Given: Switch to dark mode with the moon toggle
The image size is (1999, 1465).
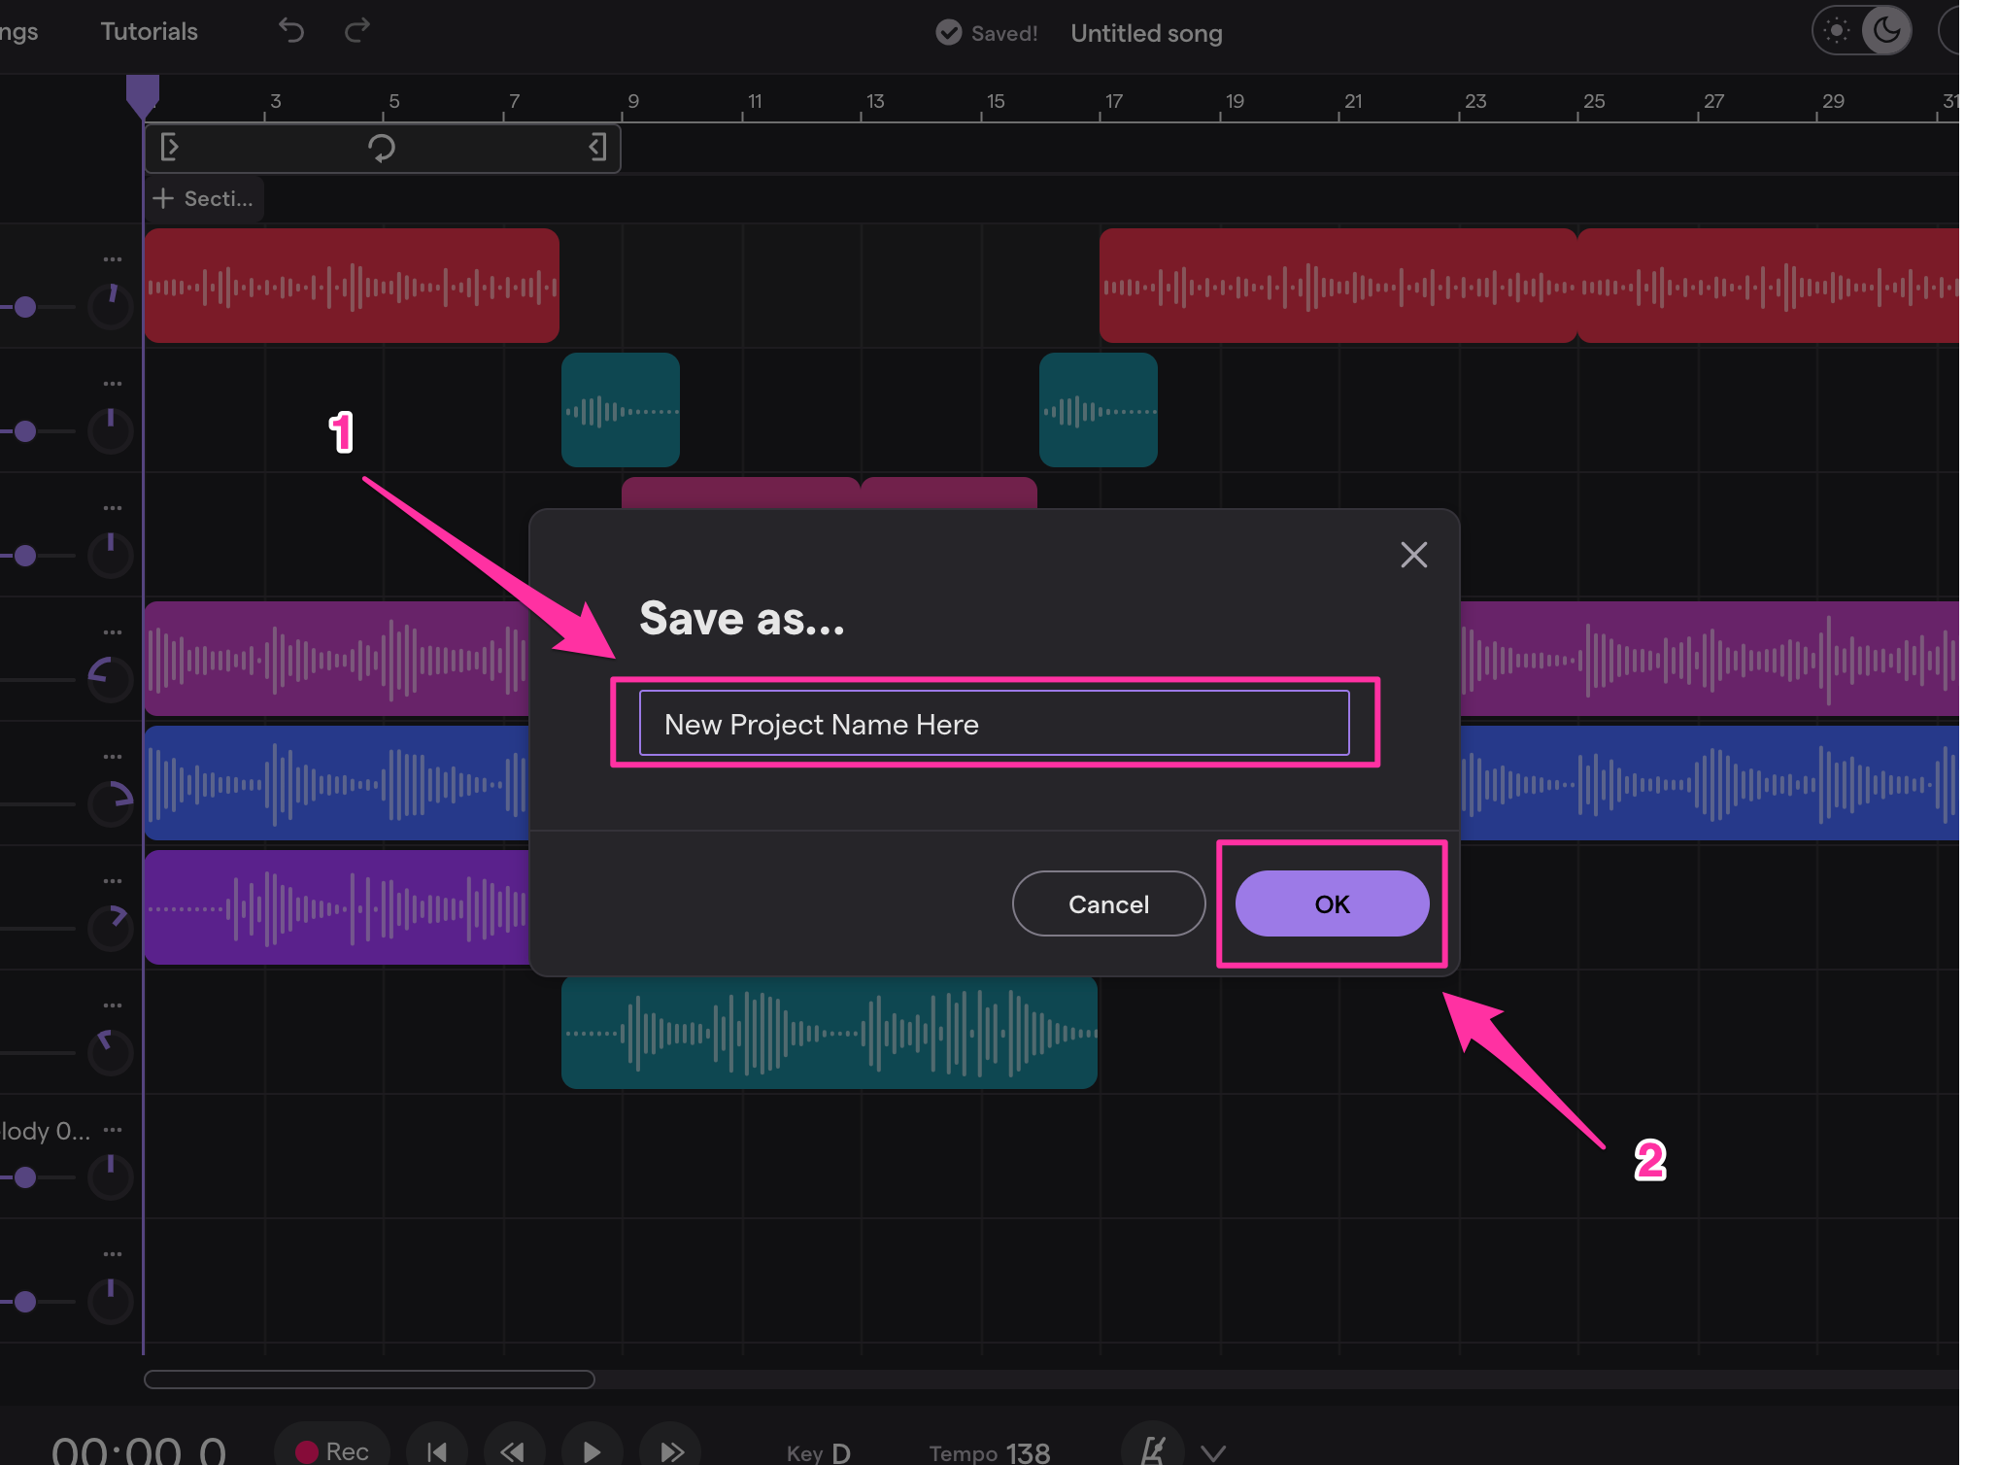Looking at the screenshot, I should 1885,30.
